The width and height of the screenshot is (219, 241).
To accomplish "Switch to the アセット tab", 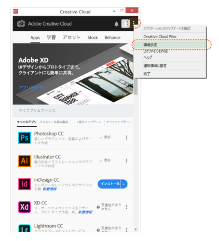I will [71, 38].
